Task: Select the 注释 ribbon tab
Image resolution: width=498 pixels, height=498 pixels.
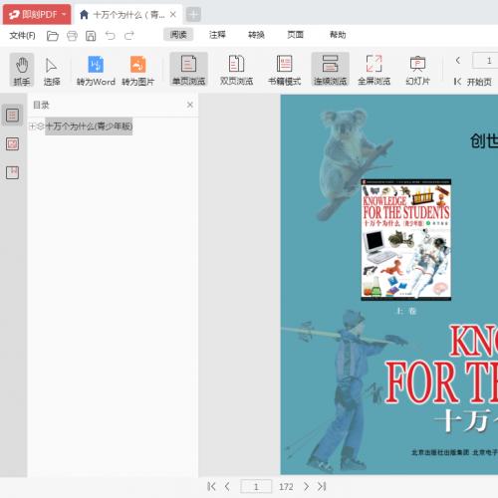Action: (x=217, y=35)
